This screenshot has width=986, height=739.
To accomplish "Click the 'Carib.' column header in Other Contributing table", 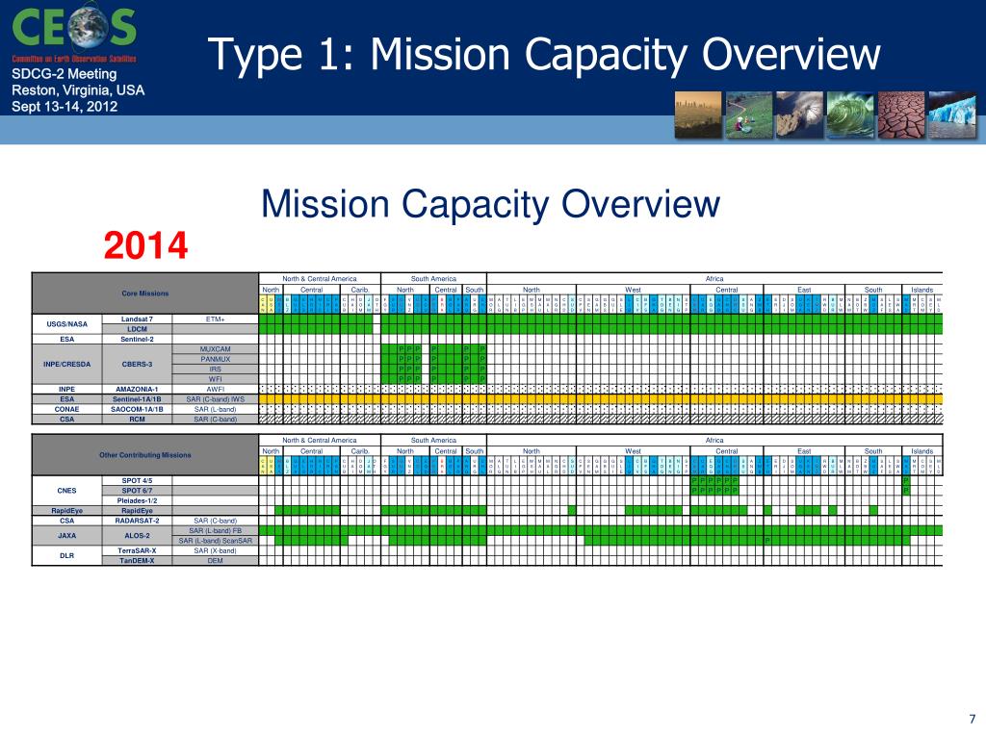I will point(360,452).
